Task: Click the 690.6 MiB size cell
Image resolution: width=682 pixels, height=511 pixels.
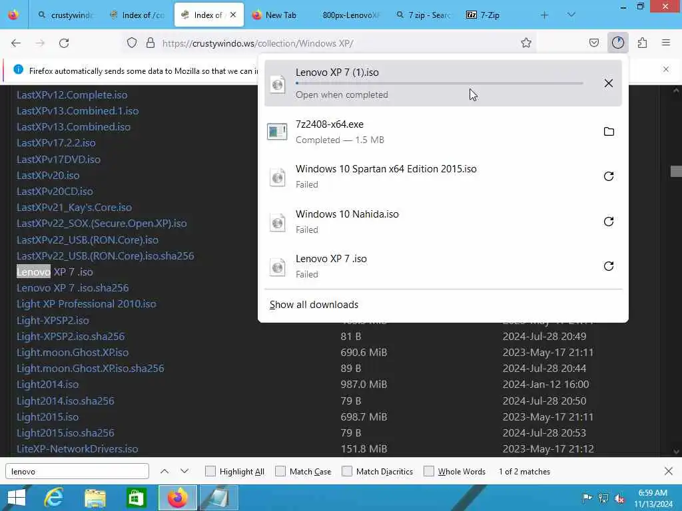Action: click(364, 353)
